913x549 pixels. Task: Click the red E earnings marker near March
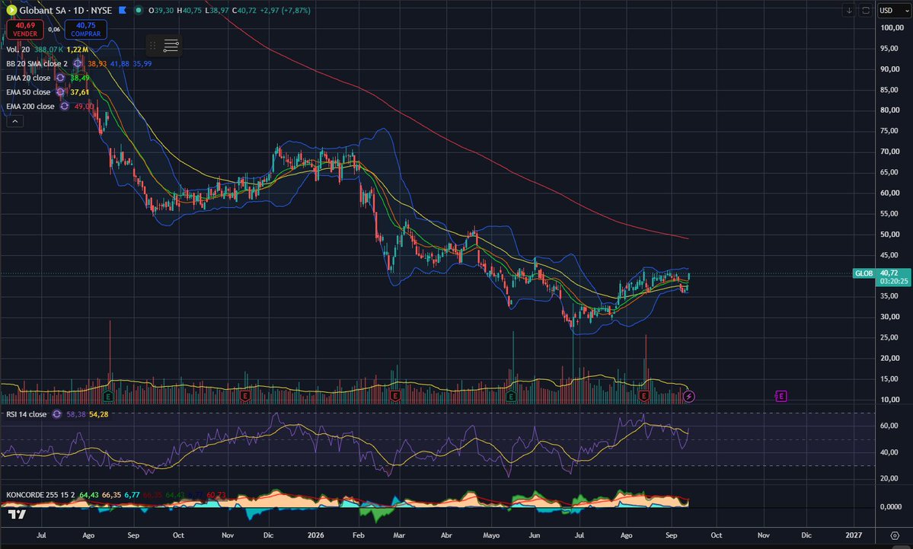(x=395, y=397)
